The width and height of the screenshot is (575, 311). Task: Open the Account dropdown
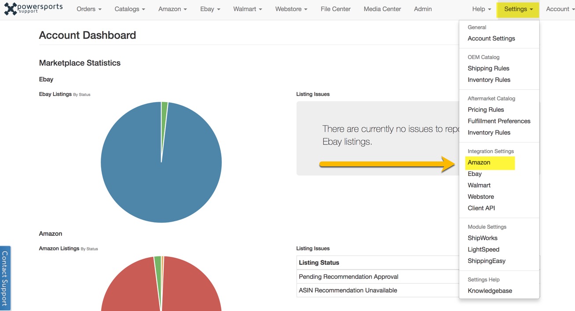560,9
